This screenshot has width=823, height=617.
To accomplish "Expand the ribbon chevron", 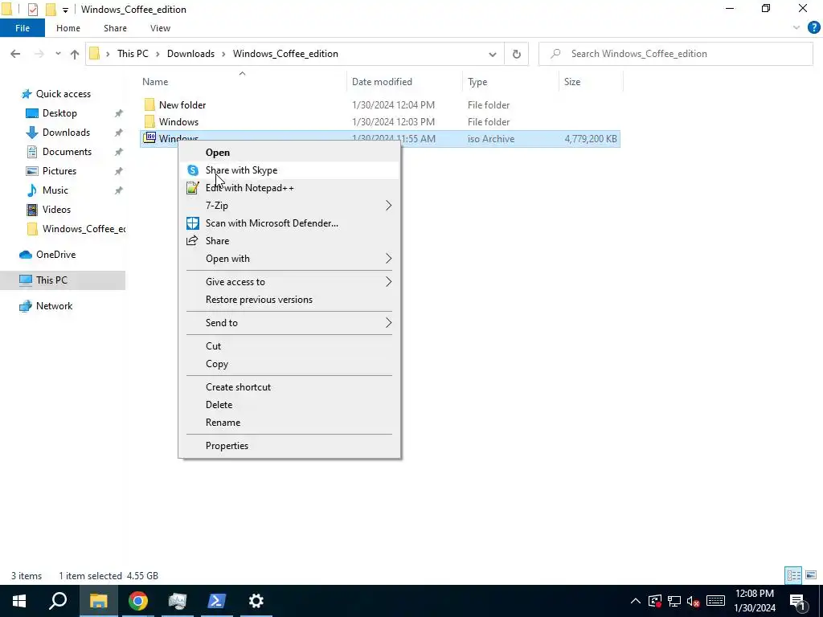I will [796, 28].
